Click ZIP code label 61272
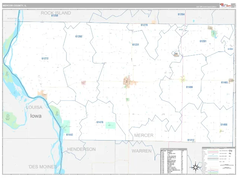 [45, 59]
